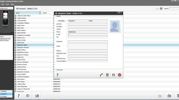Click Add new group link
Image resolution: width=179 pixels, height=100 pixels.
pos(4,41)
